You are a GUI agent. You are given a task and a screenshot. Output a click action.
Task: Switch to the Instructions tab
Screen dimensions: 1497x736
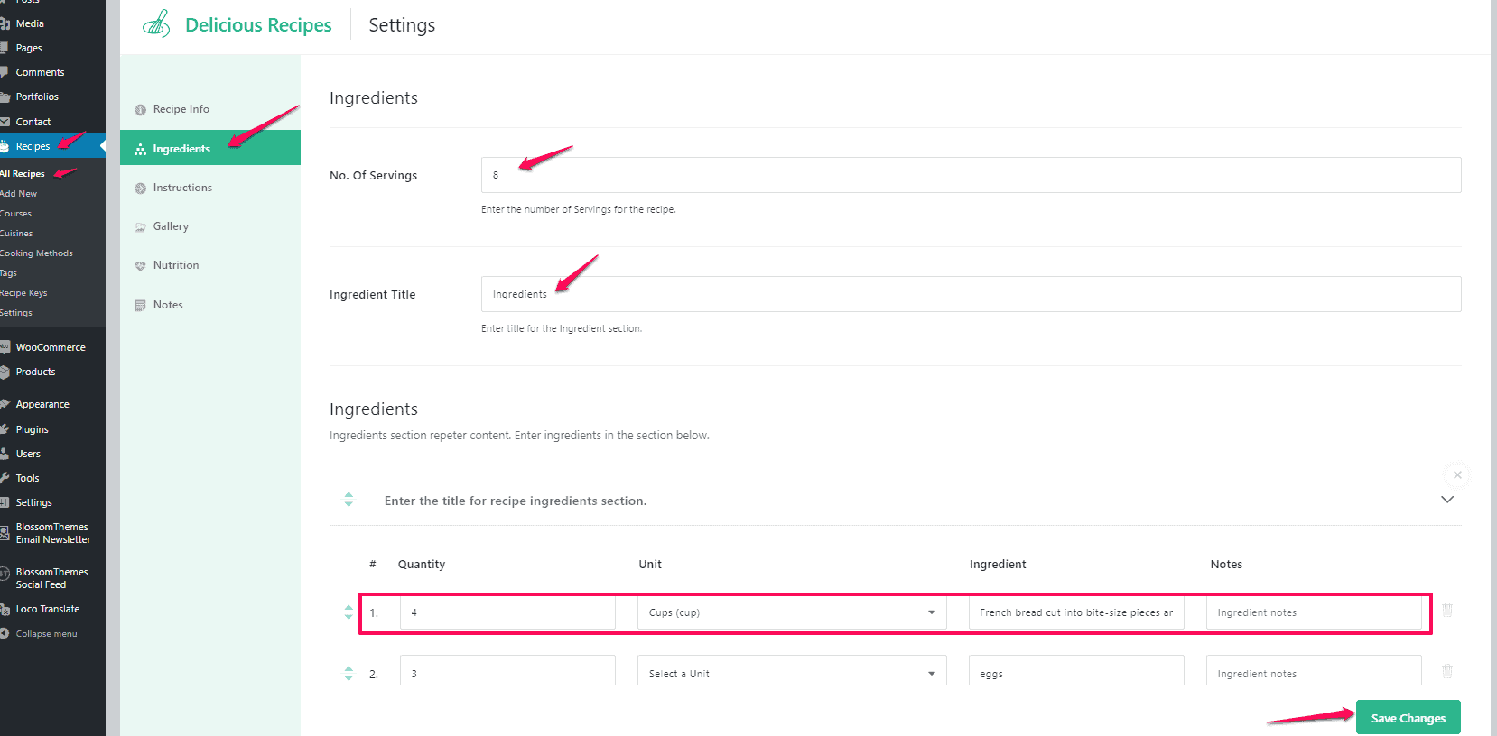pyautogui.click(x=210, y=188)
